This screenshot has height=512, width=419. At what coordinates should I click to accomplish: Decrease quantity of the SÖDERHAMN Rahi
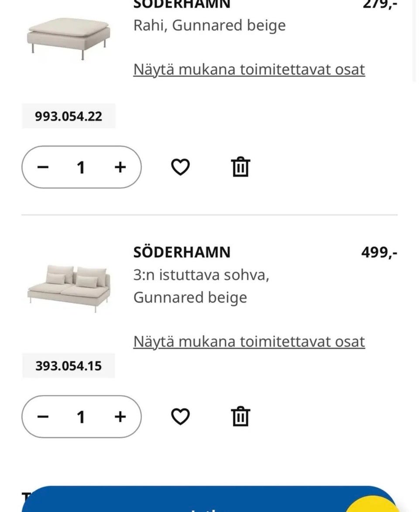[43, 166]
